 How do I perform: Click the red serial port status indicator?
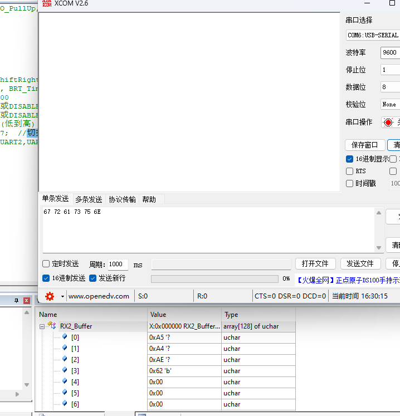point(388,123)
